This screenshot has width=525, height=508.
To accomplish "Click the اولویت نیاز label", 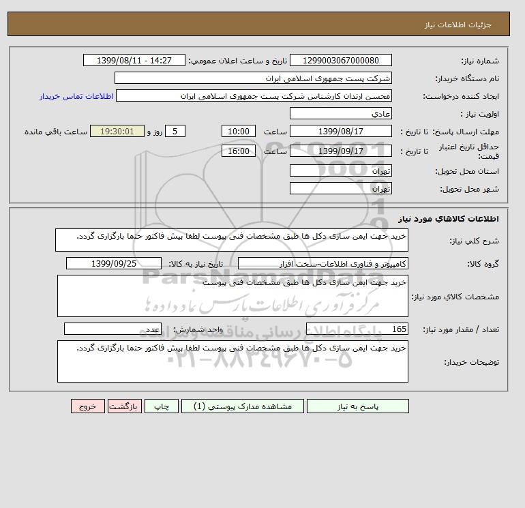I will click(480, 114).
